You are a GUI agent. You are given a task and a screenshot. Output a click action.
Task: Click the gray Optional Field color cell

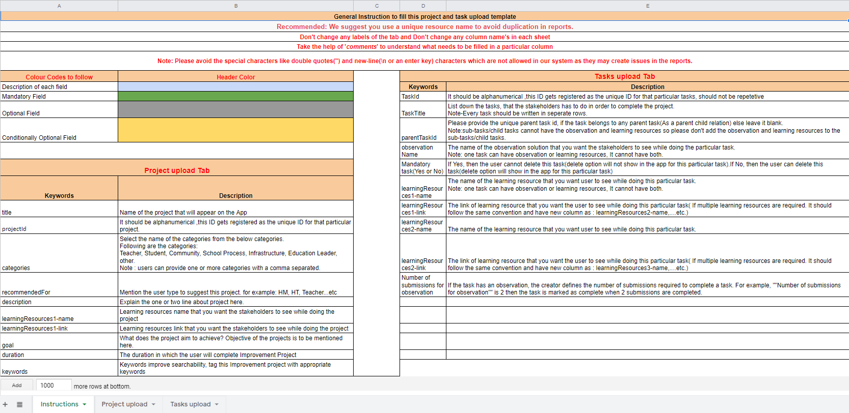pyautogui.click(x=235, y=109)
